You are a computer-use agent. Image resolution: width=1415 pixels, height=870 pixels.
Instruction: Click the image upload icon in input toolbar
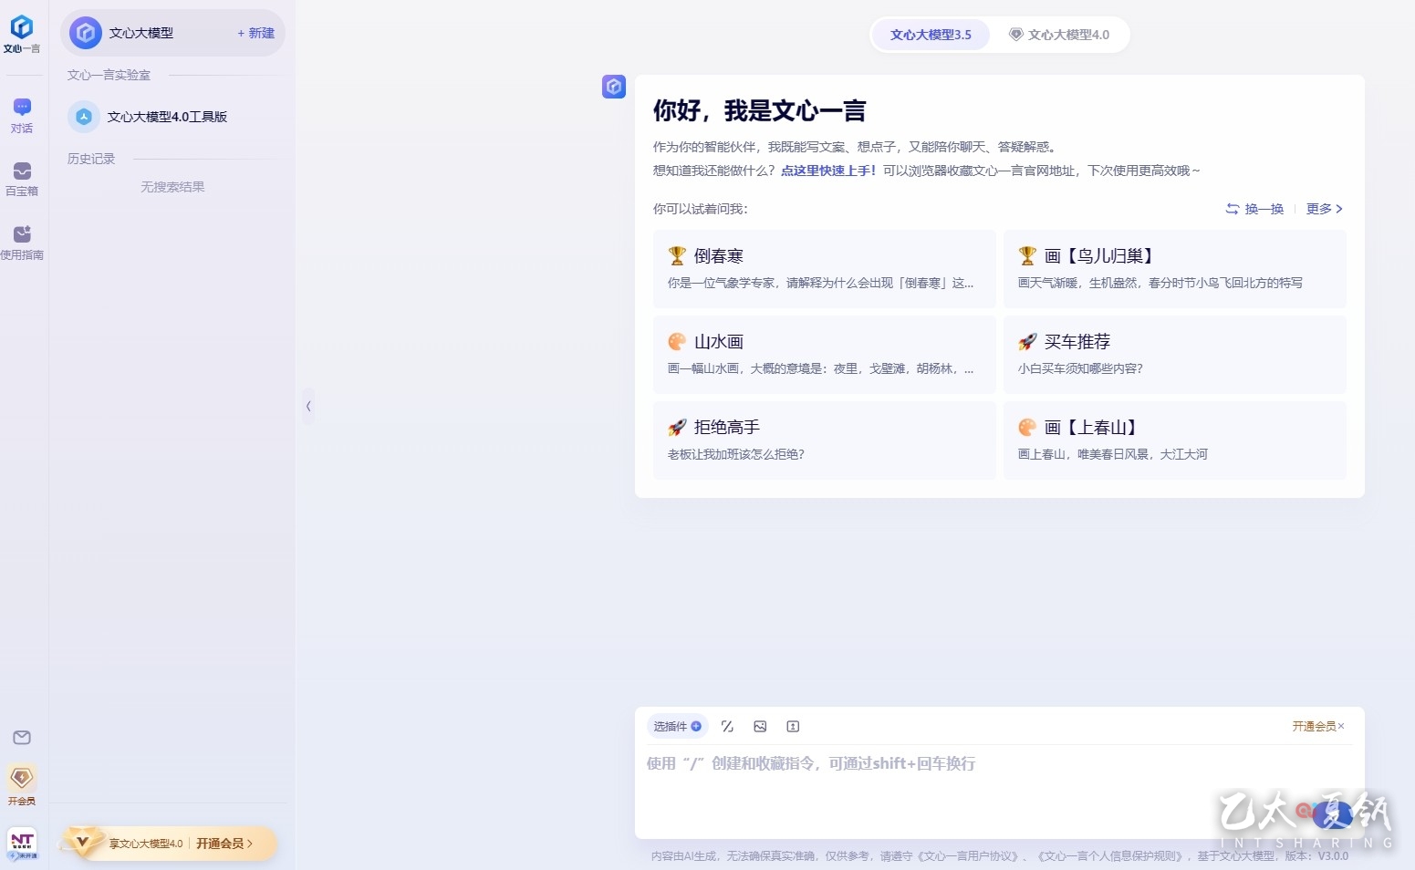(x=760, y=726)
